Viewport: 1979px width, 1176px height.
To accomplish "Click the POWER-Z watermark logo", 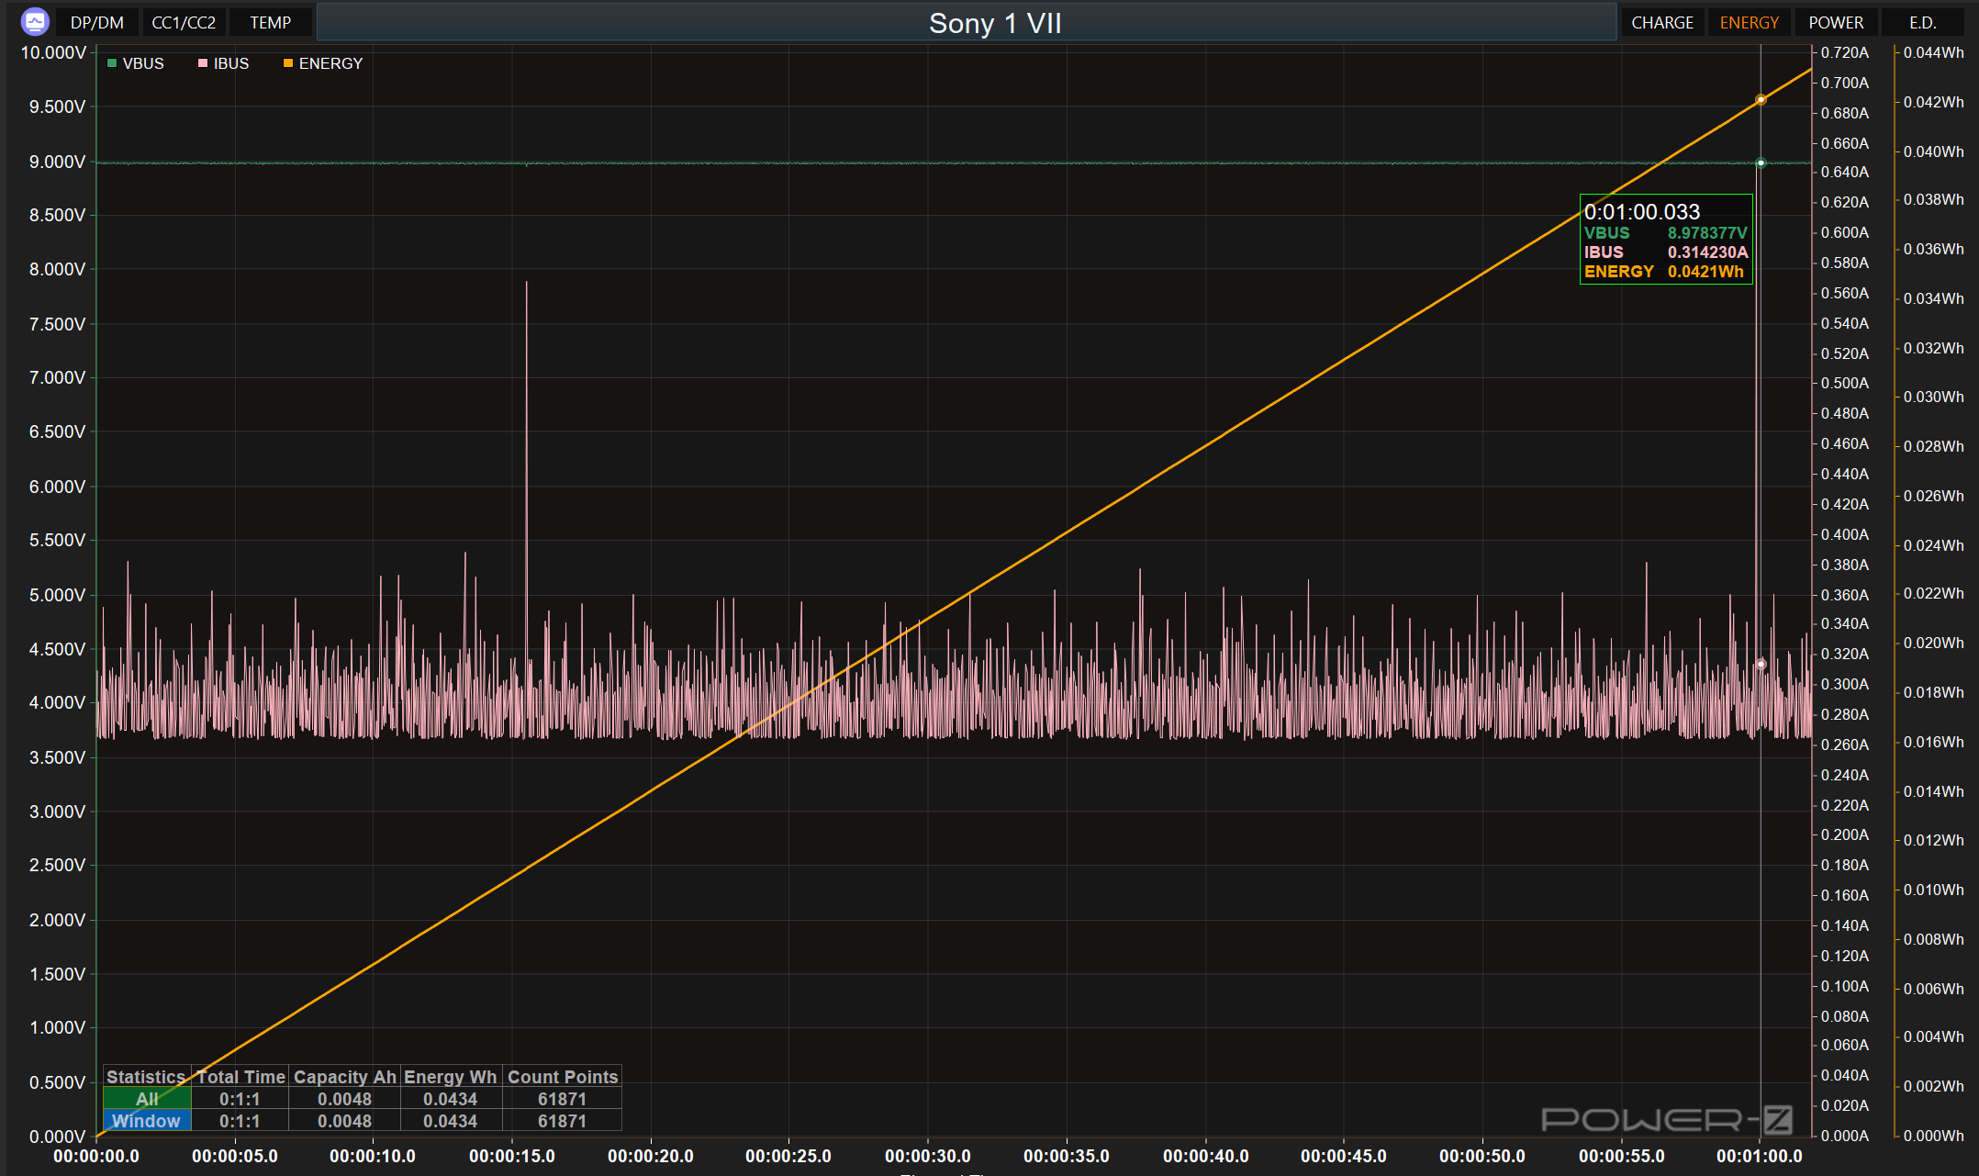I will (1666, 1119).
